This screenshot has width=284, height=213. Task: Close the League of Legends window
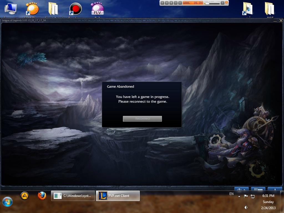point(281,21)
